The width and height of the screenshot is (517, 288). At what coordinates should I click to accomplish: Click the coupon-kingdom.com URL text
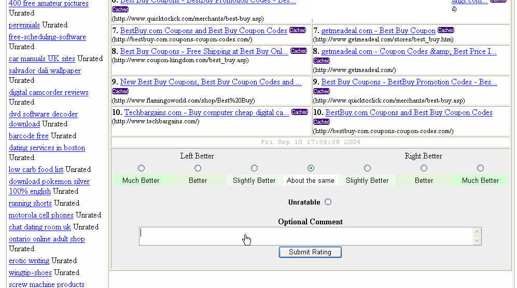[180, 60]
